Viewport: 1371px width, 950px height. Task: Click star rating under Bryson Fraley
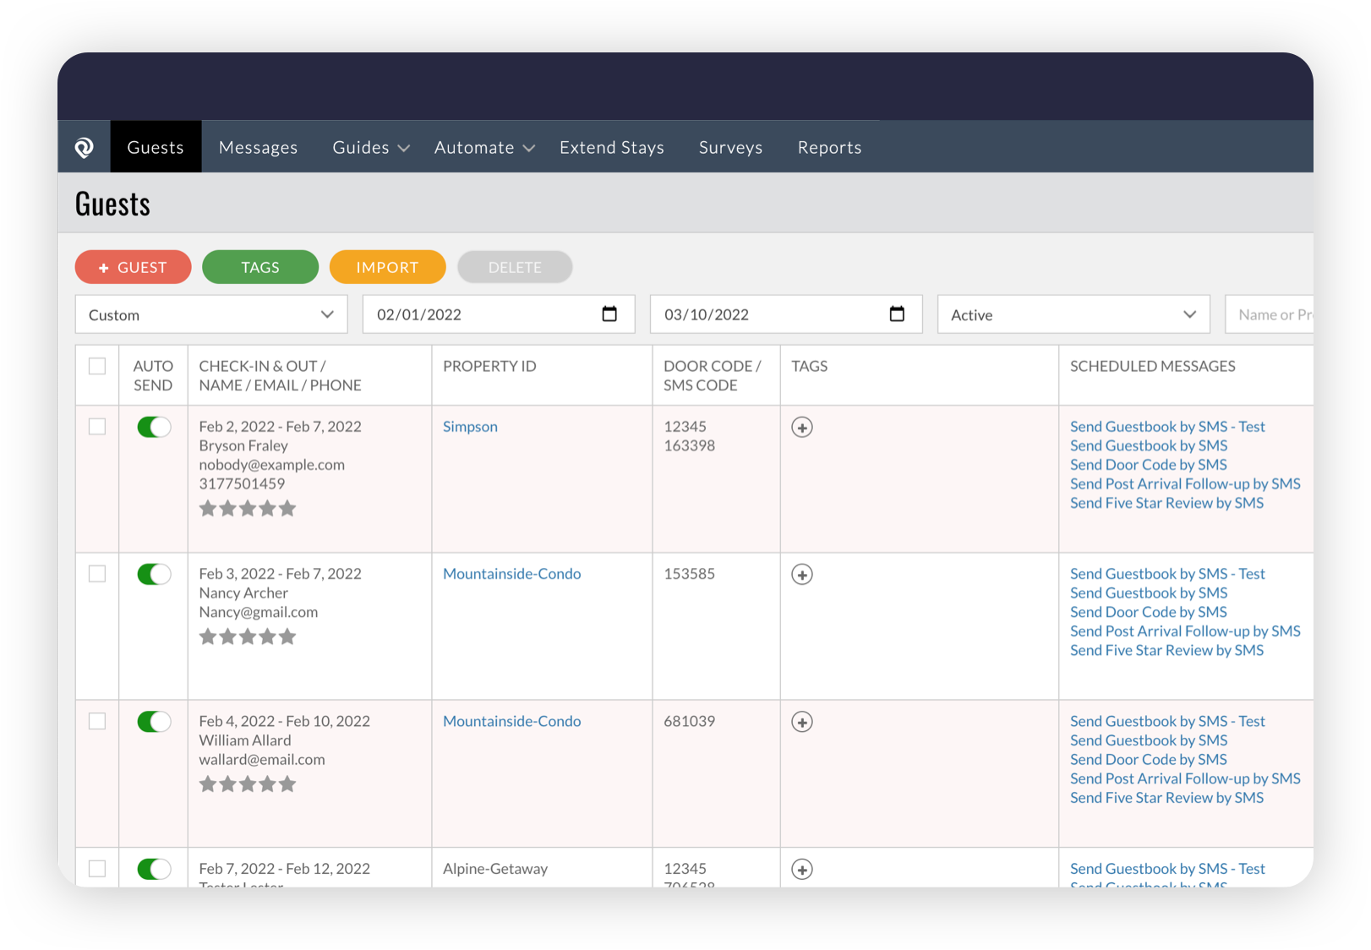click(248, 509)
